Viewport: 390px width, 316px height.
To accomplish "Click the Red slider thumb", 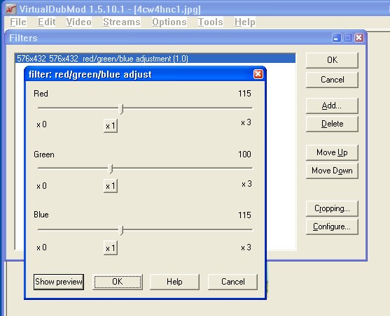I will click(x=121, y=109).
